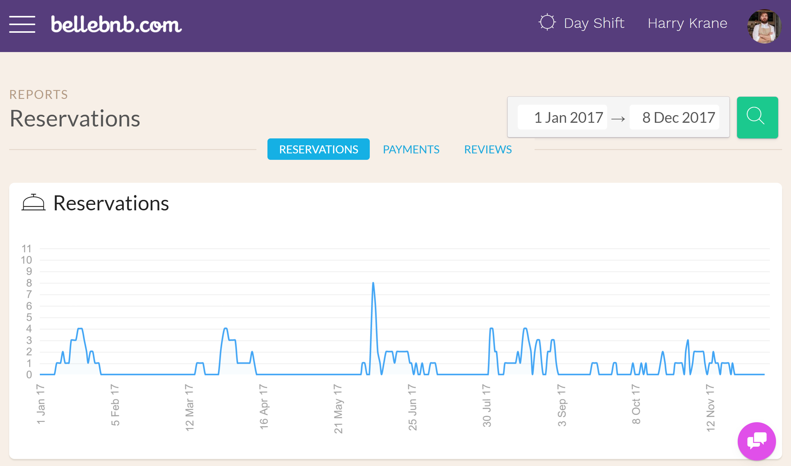Screen dimensions: 791x466
Task: Click the search magnifying glass icon
Action: click(x=757, y=117)
